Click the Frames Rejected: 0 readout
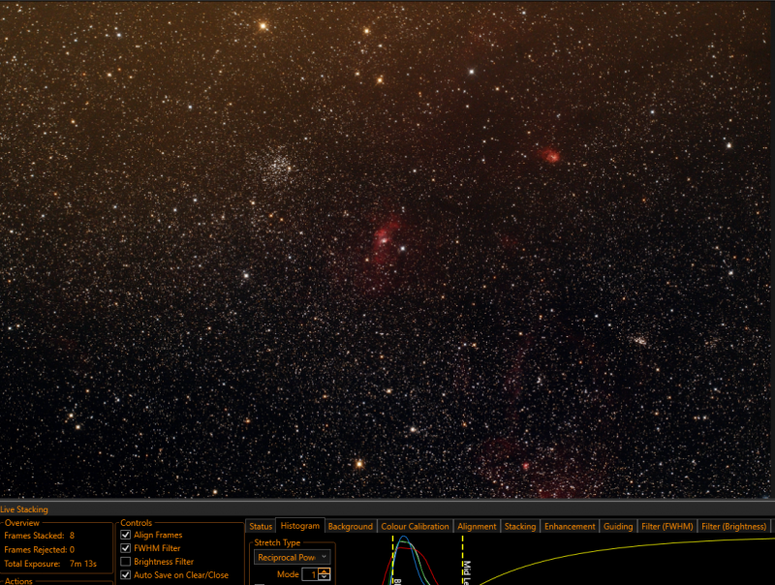The height and width of the screenshot is (585, 775). 40,549
